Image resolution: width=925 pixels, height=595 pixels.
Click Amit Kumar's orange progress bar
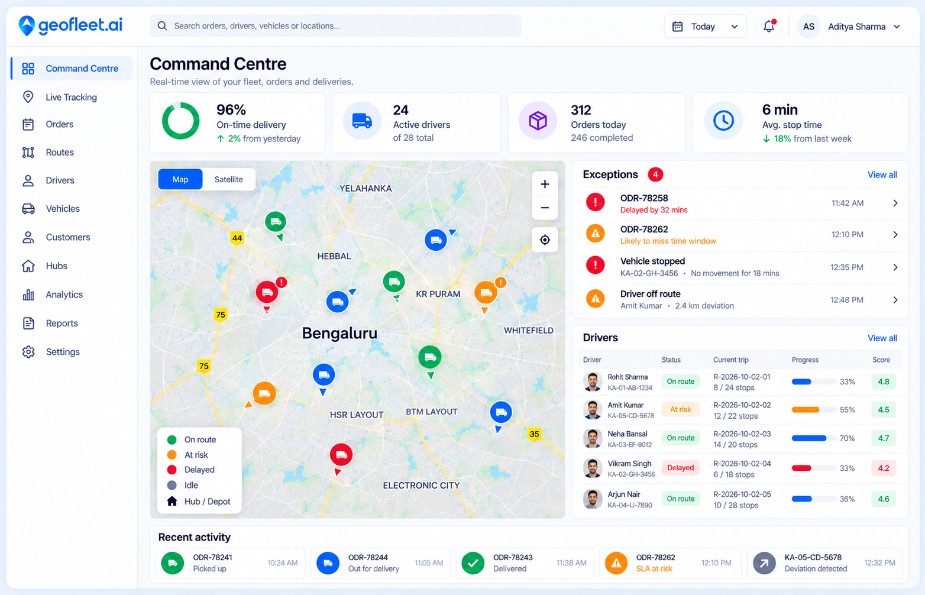pos(814,410)
